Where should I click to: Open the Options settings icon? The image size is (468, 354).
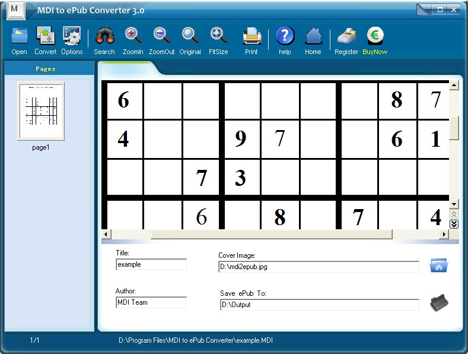[x=72, y=37]
